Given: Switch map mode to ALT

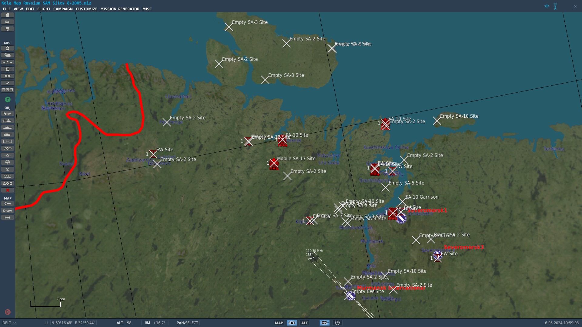Looking at the screenshot, I should [304, 323].
